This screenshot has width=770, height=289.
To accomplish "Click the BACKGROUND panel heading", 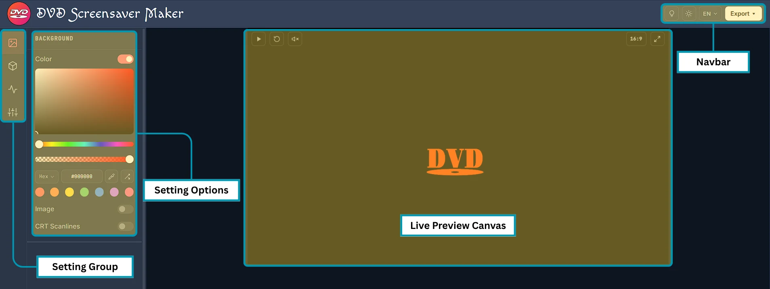I will (54, 39).
